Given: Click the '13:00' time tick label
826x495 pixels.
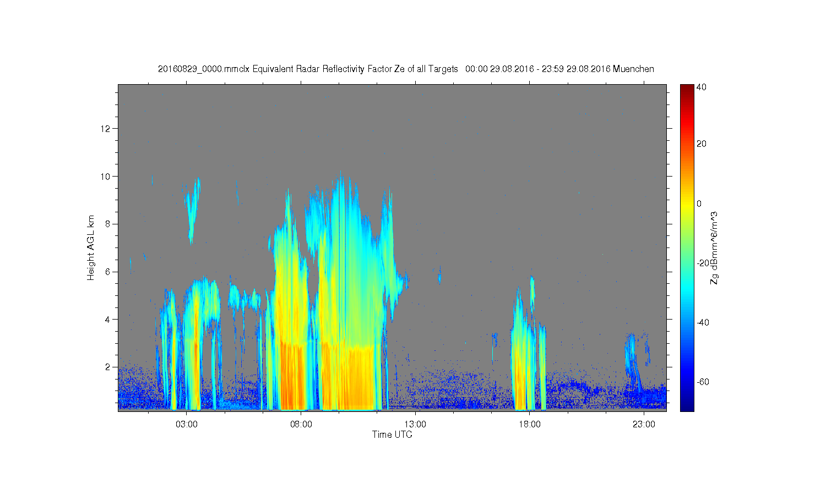Looking at the screenshot, I should (x=415, y=424).
